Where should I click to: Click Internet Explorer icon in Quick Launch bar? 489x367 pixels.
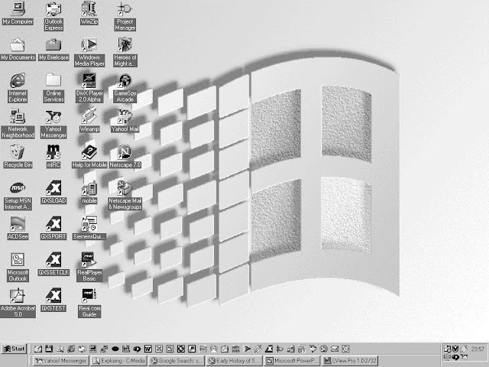click(x=71, y=349)
